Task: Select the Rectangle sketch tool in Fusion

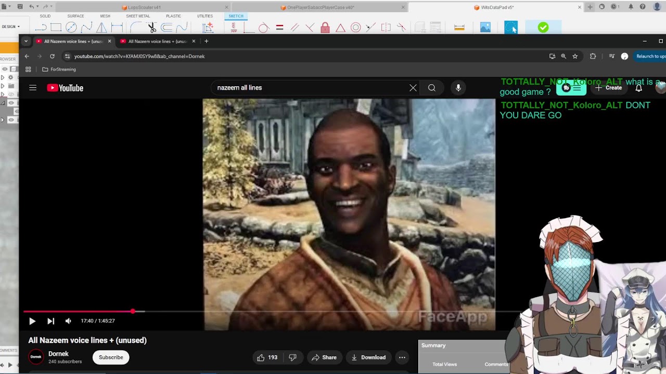Action: click(56, 28)
